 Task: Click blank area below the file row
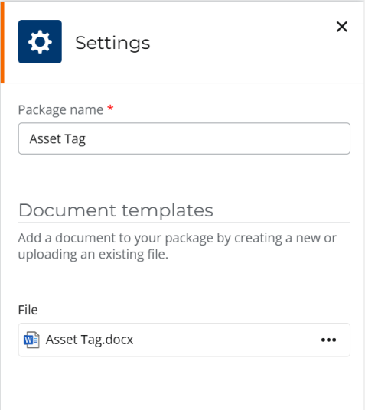pos(184,384)
